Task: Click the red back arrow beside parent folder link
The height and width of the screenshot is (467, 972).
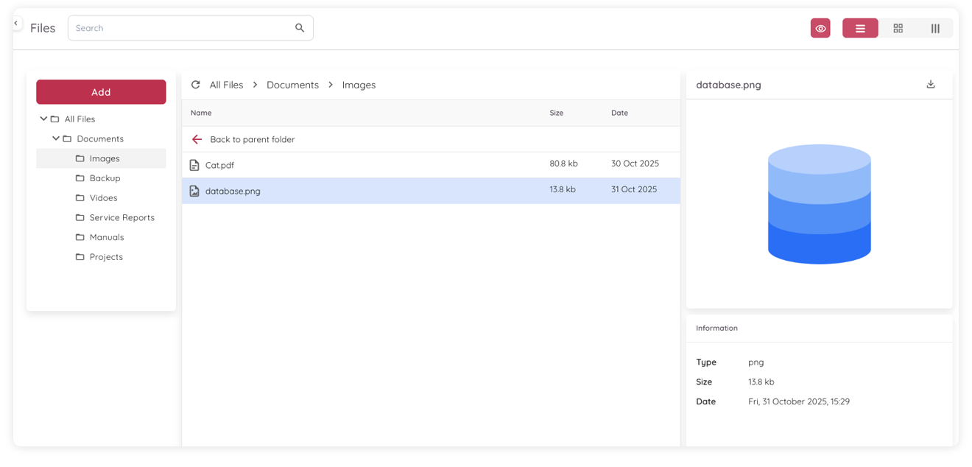Action: click(x=197, y=138)
